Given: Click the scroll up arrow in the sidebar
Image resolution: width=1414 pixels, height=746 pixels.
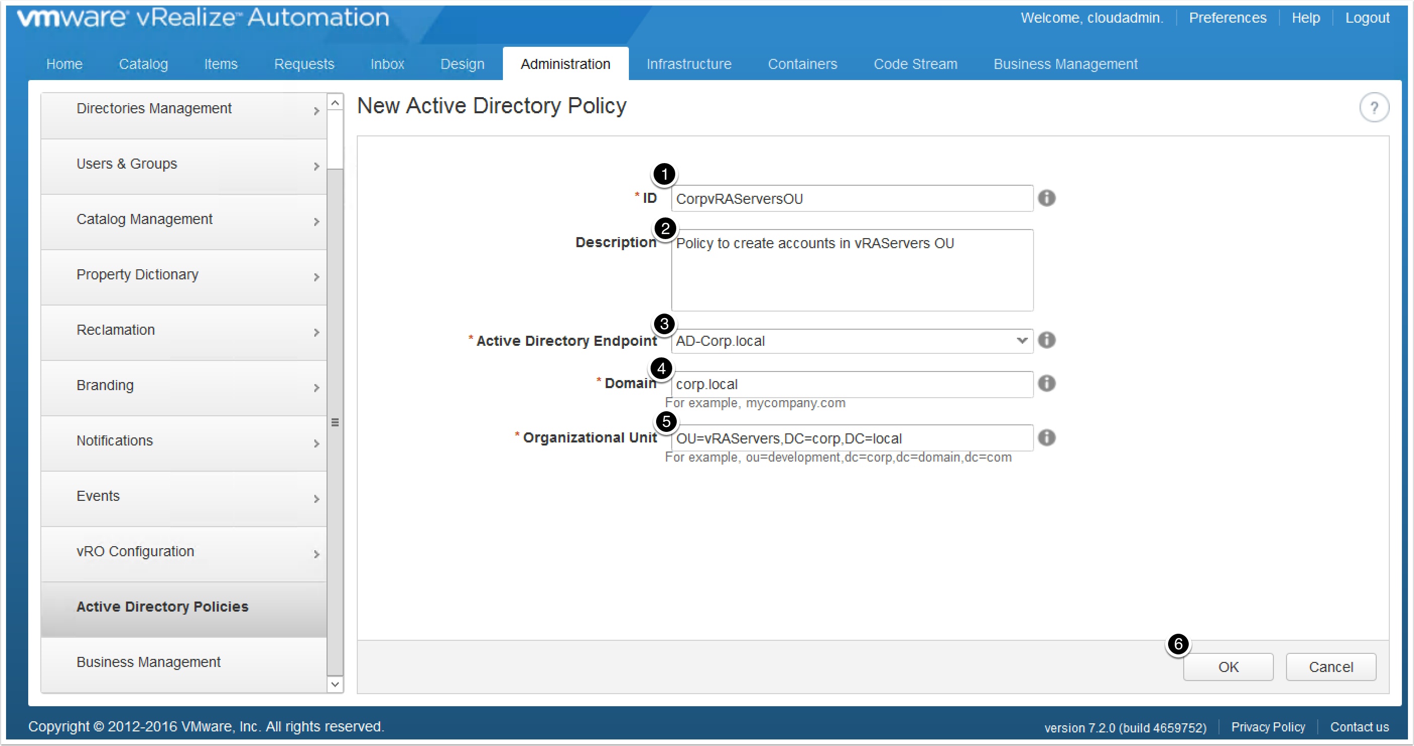Looking at the screenshot, I should (335, 103).
